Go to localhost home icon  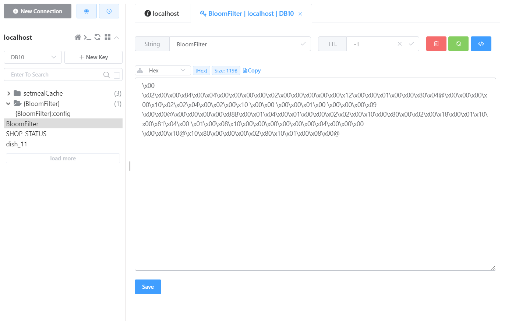click(78, 37)
